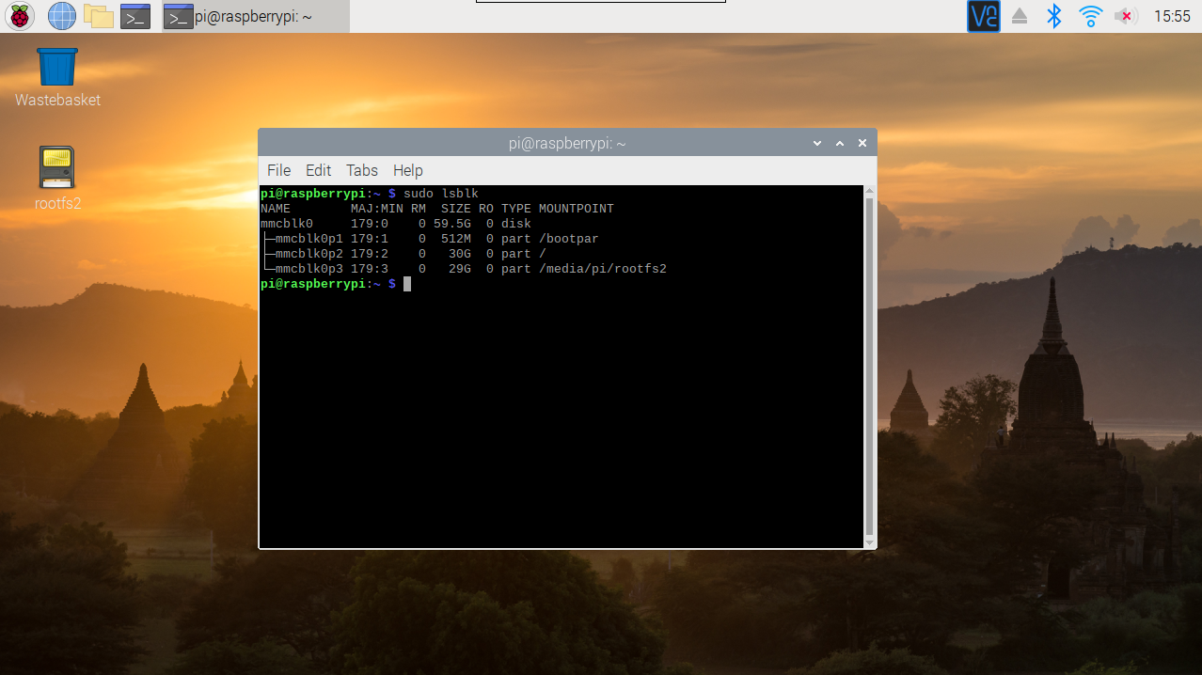This screenshot has width=1202, height=675.
Task: Minimize the terminal window
Action: pos(816,143)
